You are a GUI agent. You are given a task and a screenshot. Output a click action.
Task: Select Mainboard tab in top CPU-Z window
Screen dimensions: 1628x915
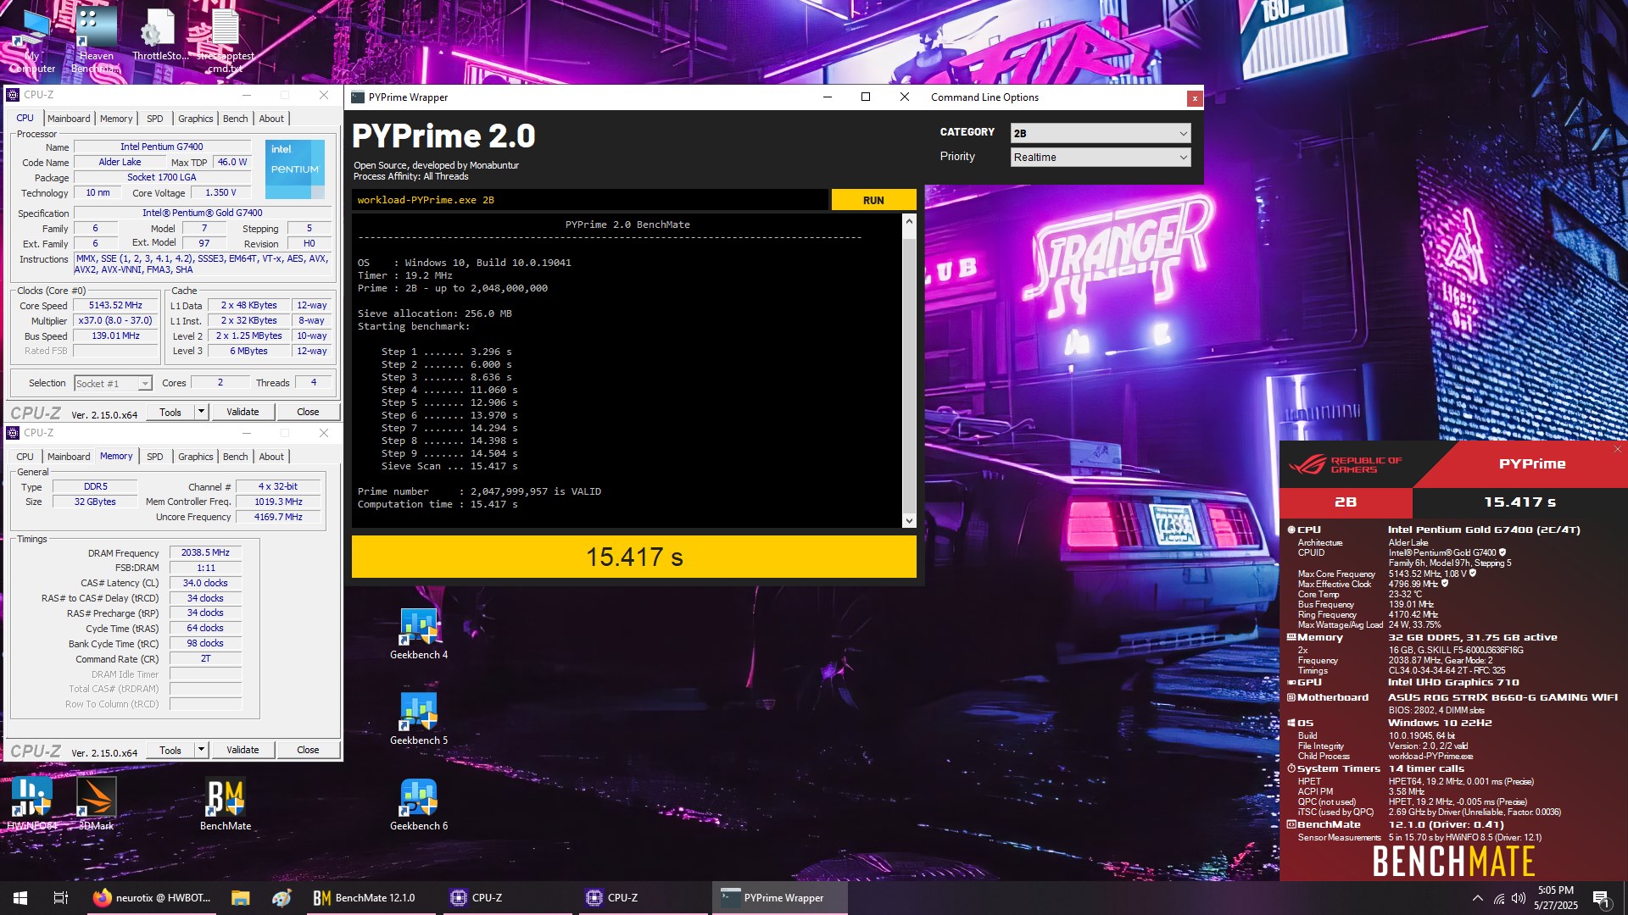click(x=69, y=119)
